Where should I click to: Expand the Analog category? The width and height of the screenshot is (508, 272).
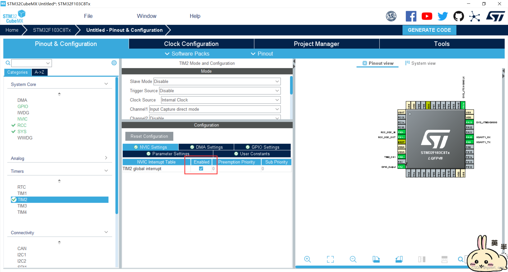pos(106,158)
